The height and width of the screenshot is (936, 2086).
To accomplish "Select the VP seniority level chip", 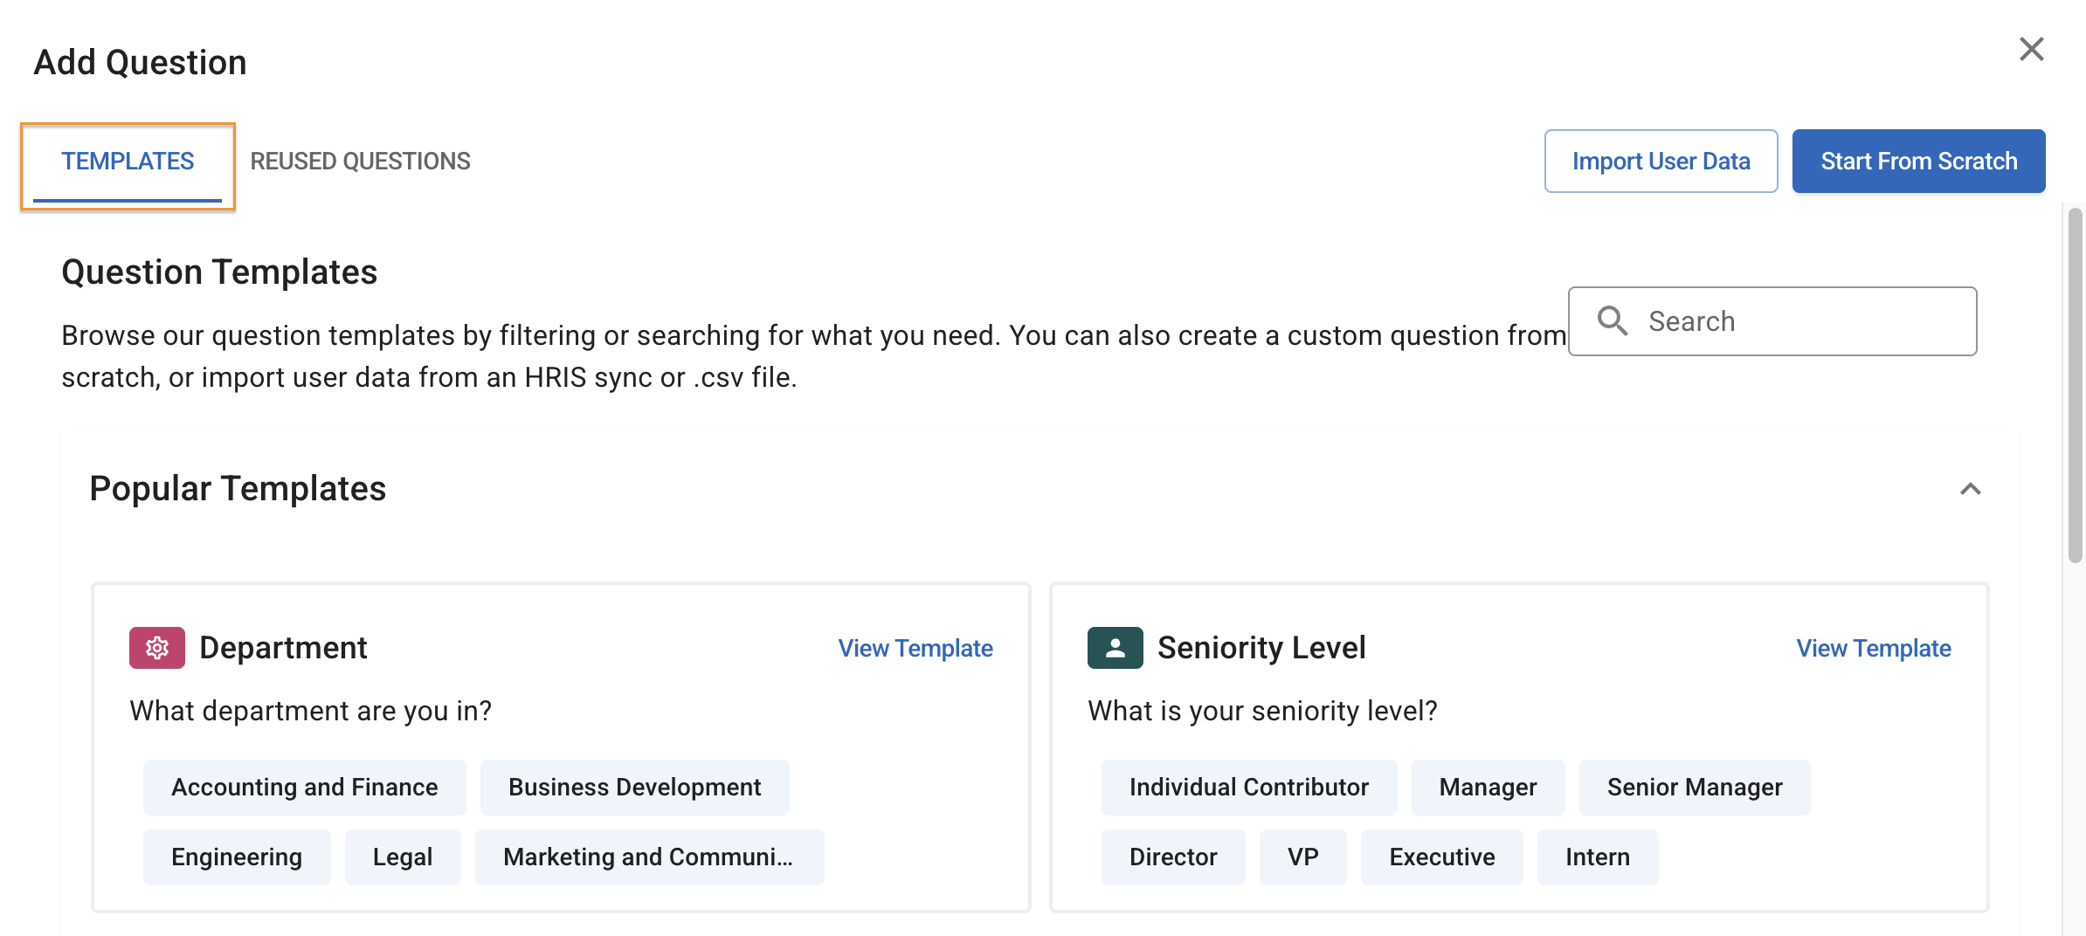I will point(1303,857).
